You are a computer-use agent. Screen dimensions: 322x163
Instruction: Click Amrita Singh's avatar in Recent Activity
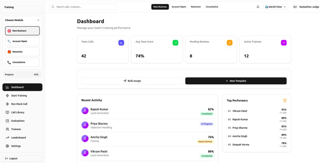click(85, 138)
